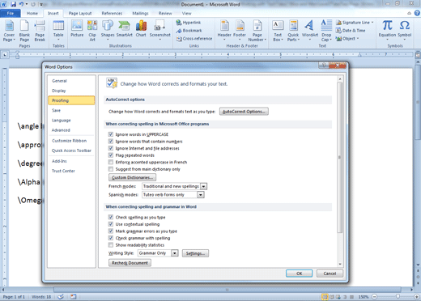Open the Shapes gallery
The height and width of the screenshot is (301, 421).
click(108, 30)
